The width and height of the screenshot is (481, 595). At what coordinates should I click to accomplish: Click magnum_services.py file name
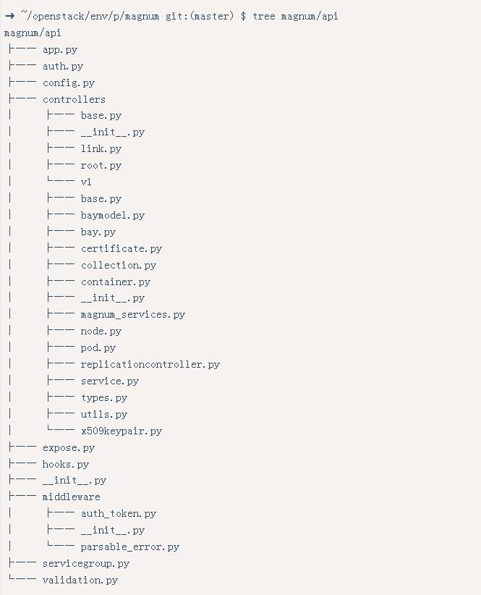pos(132,315)
